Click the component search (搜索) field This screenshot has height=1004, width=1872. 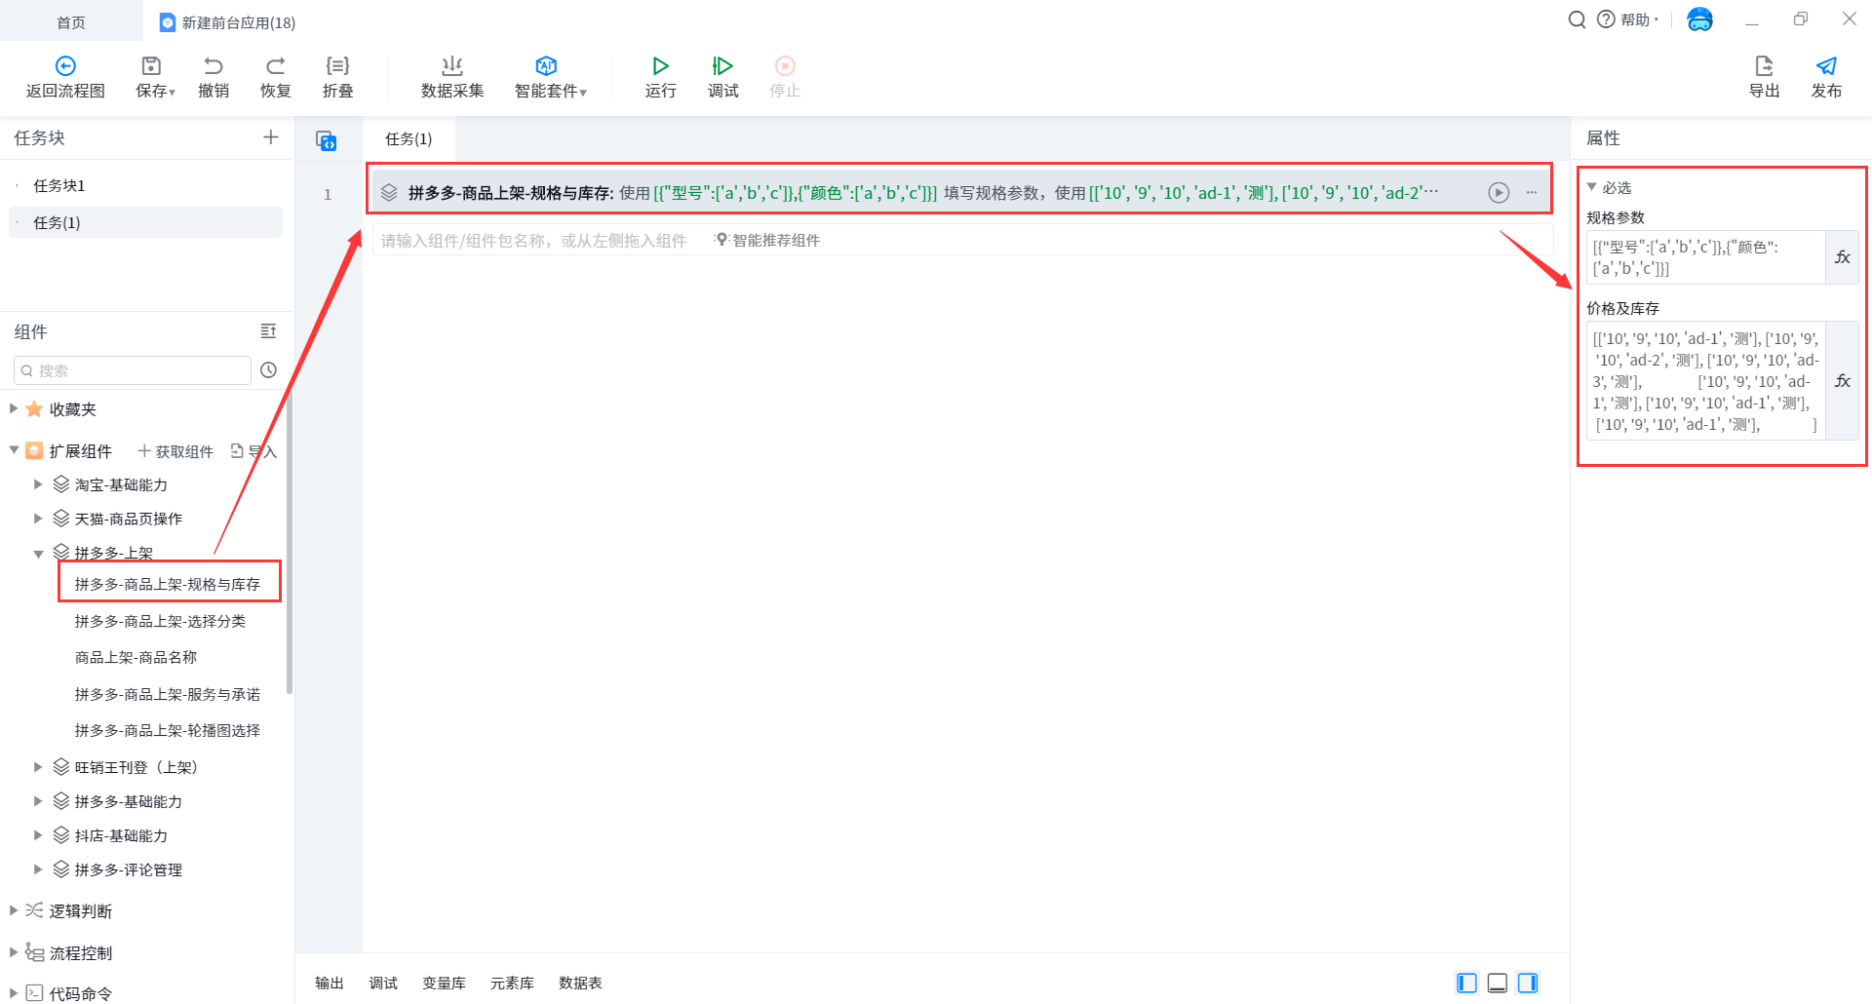[x=136, y=370]
